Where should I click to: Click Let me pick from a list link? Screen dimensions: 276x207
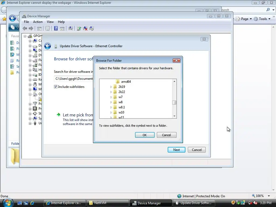pyautogui.click(x=78, y=115)
